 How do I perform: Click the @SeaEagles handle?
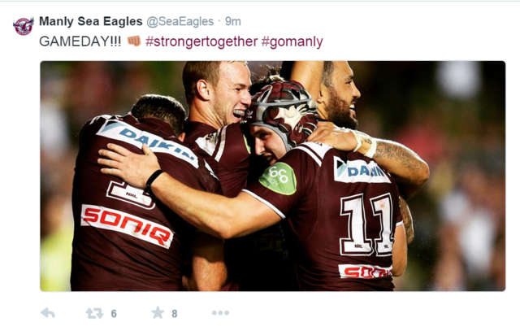coord(180,22)
